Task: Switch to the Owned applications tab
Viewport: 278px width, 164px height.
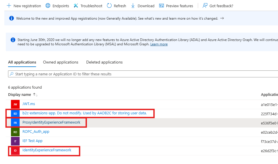Action: pos(61,62)
